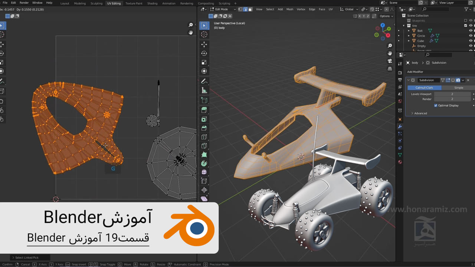Toggle Subdivision modifier render camera icon
The width and height of the screenshot is (475, 267).
click(458, 80)
